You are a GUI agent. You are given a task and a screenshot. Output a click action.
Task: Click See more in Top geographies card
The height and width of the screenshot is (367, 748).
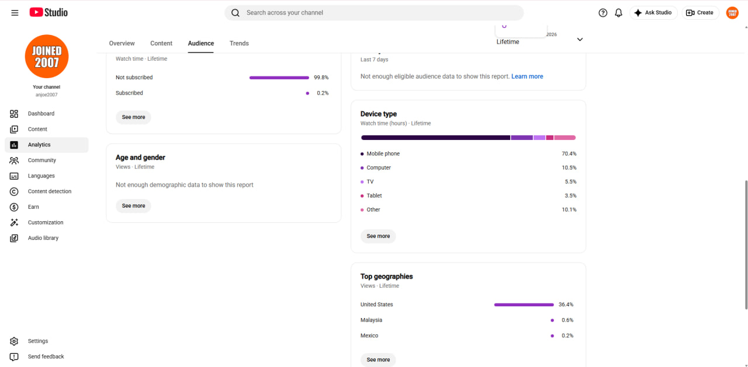378,360
